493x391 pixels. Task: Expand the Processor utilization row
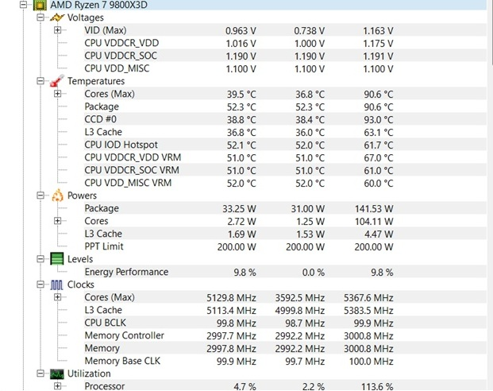(x=57, y=386)
